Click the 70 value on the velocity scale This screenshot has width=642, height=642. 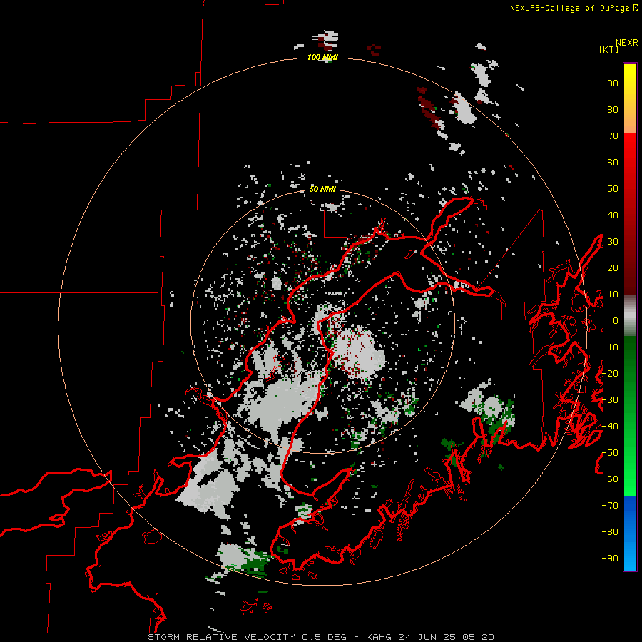613,136
